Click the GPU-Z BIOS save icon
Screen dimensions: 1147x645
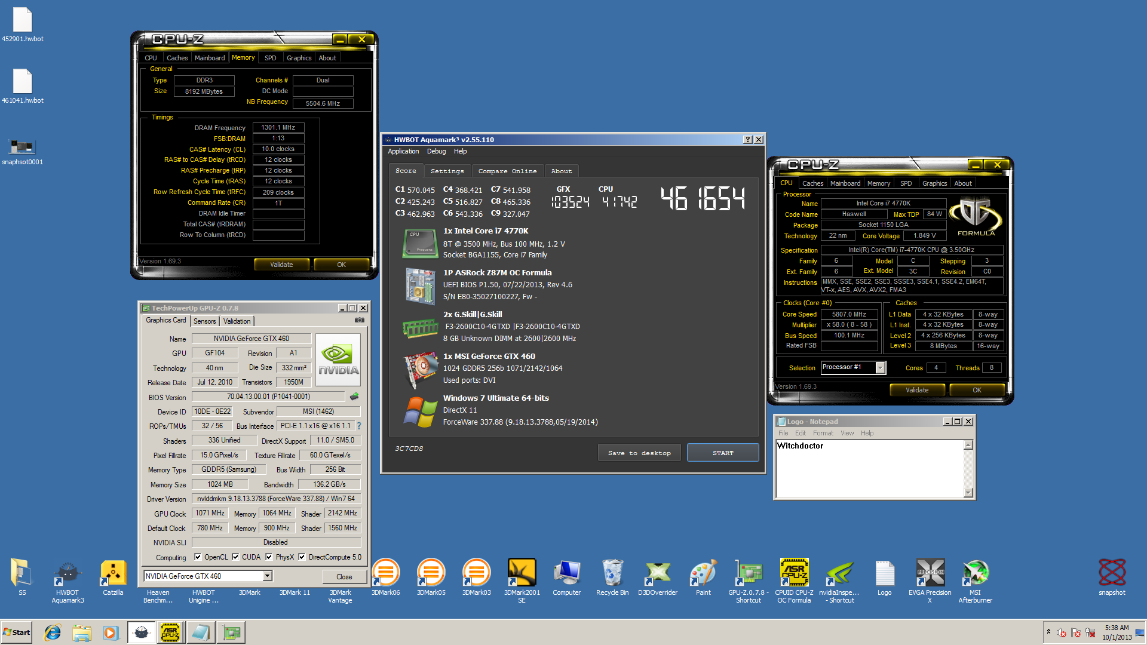(x=354, y=396)
